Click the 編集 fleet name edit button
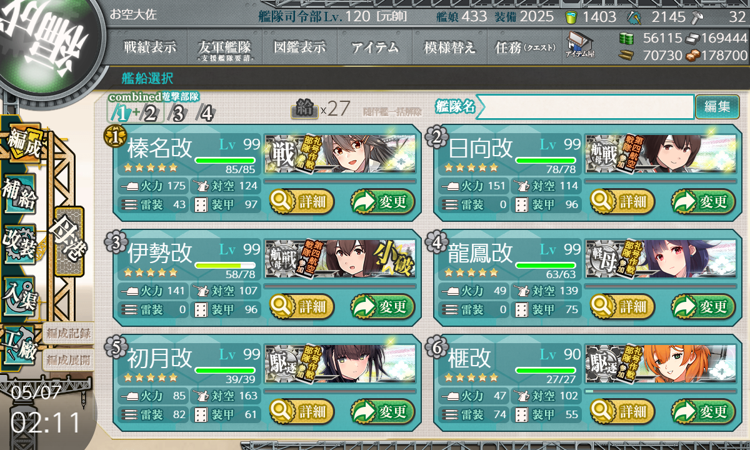750x450 pixels. (717, 107)
